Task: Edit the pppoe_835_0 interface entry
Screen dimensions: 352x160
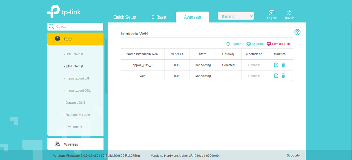Action: (x=276, y=65)
